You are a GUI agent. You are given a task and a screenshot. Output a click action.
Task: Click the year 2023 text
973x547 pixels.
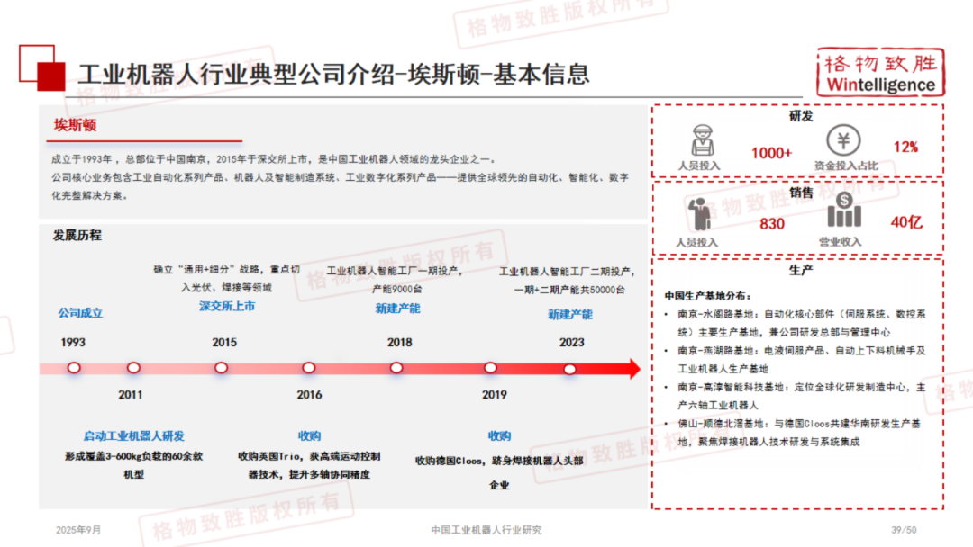(x=571, y=343)
